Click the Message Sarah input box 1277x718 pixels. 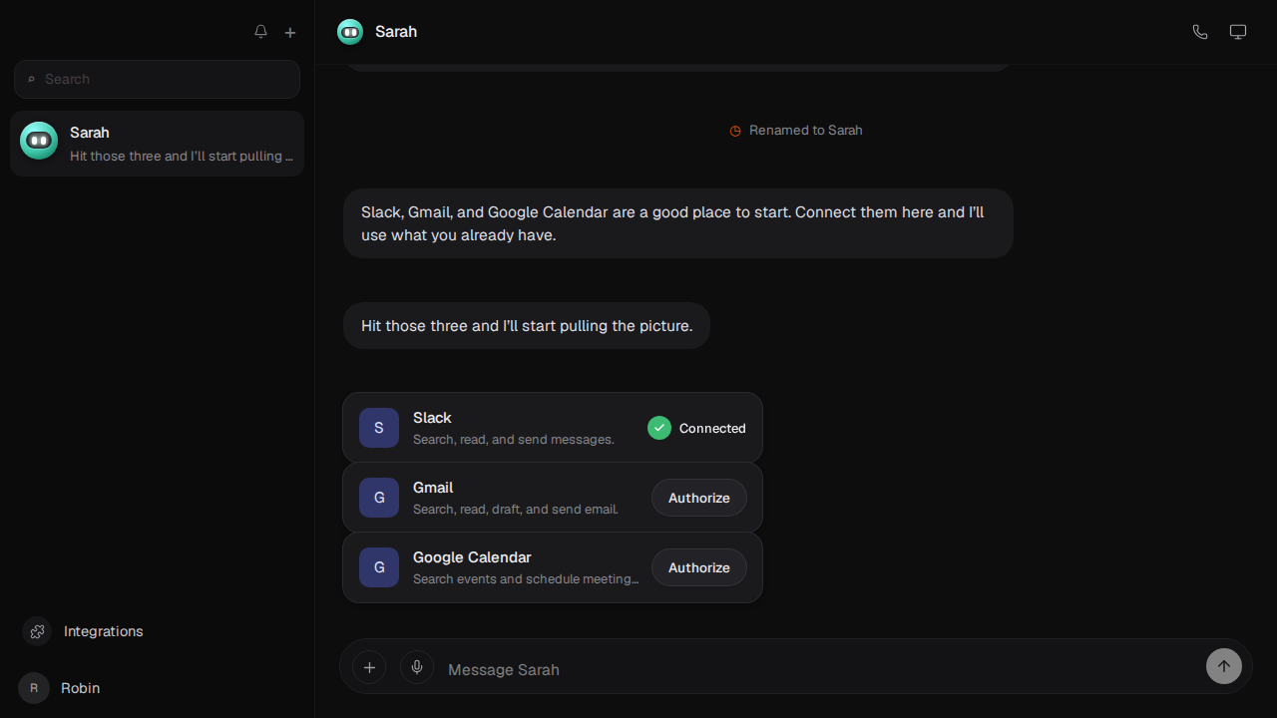818,669
